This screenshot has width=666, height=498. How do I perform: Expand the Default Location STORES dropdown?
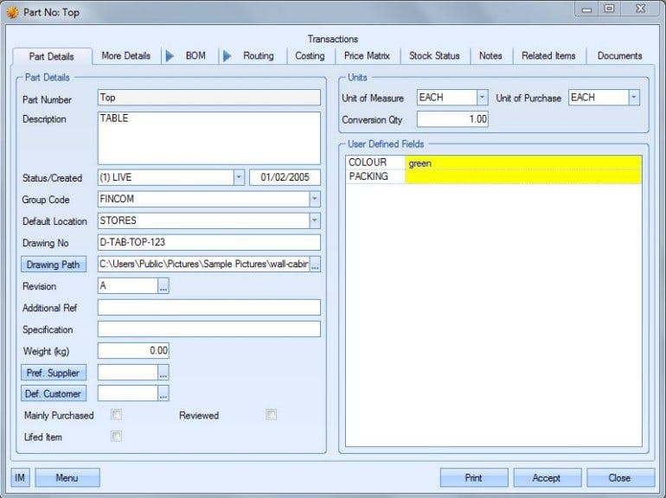(x=315, y=220)
